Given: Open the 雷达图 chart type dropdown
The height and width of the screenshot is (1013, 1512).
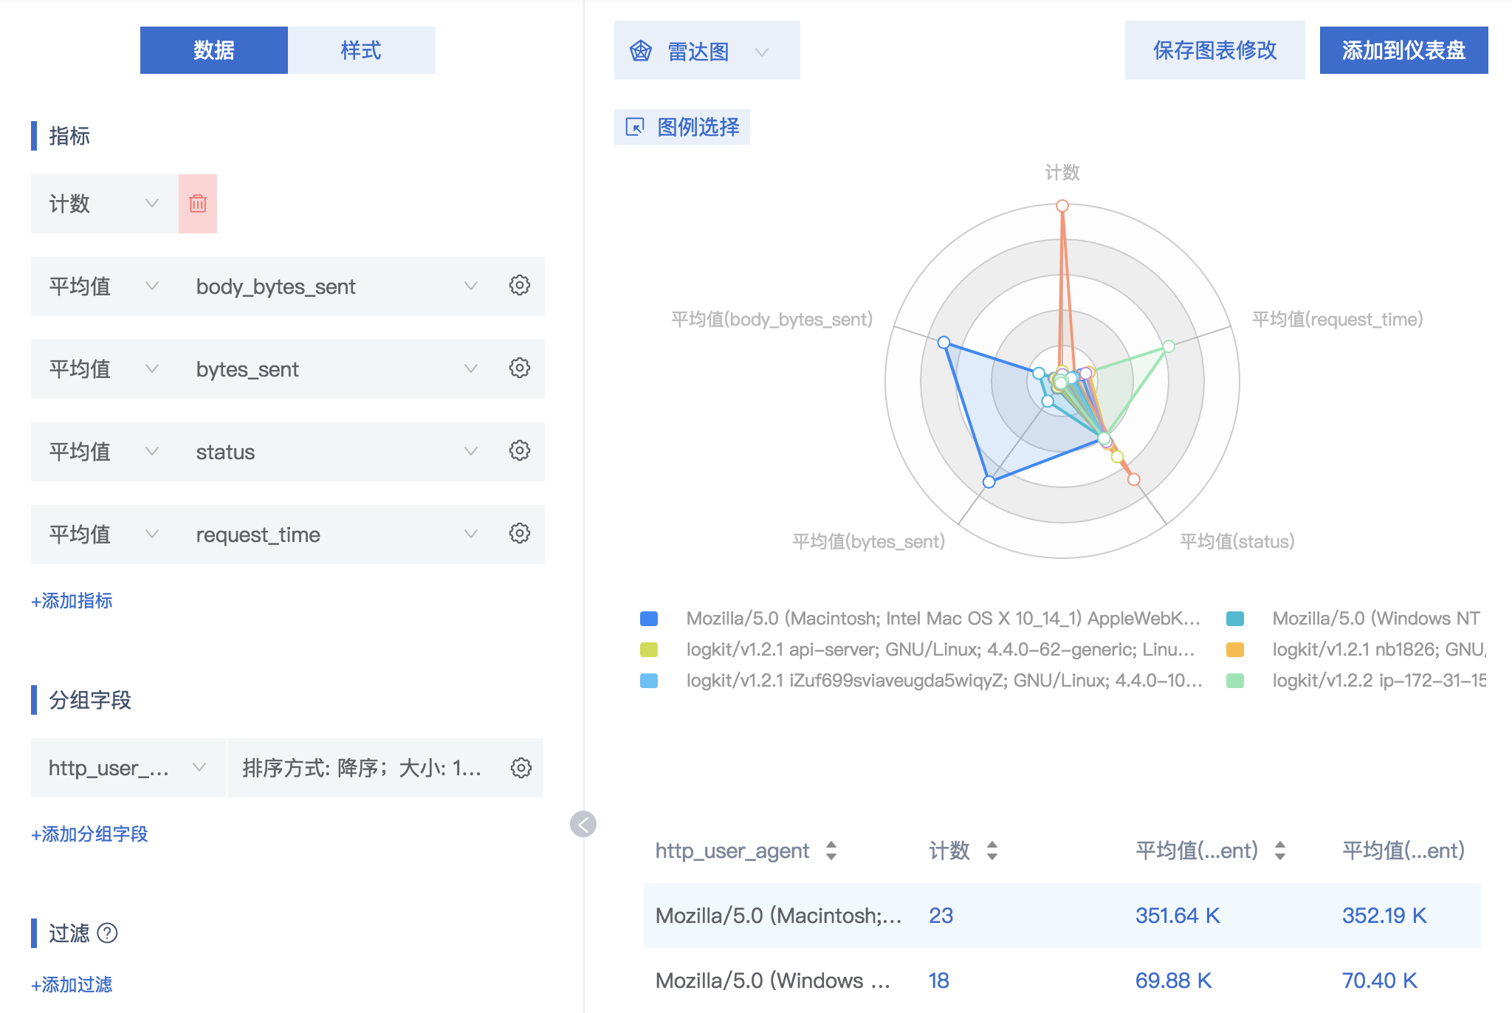Looking at the screenshot, I should tap(707, 51).
